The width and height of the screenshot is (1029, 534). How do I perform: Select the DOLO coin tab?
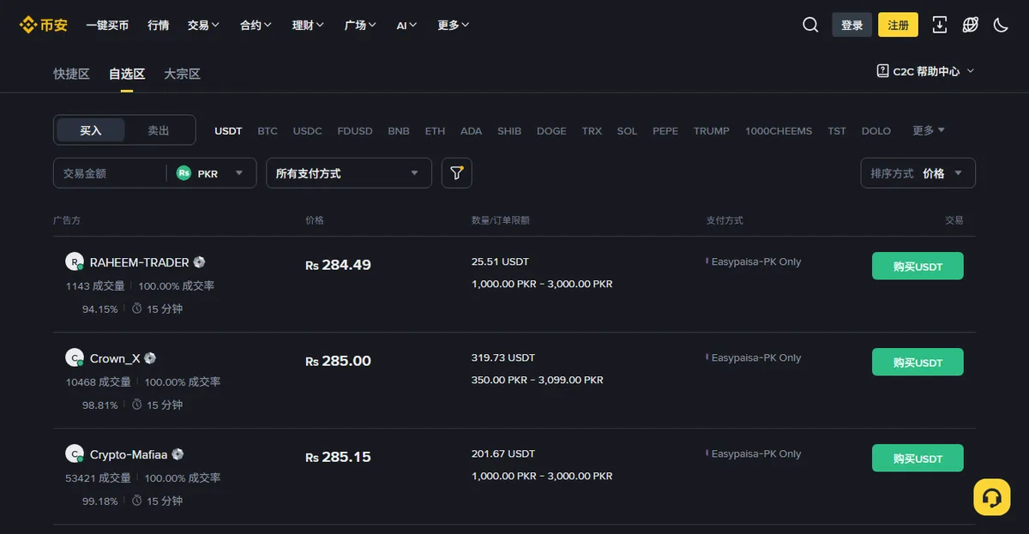pos(876,131)
